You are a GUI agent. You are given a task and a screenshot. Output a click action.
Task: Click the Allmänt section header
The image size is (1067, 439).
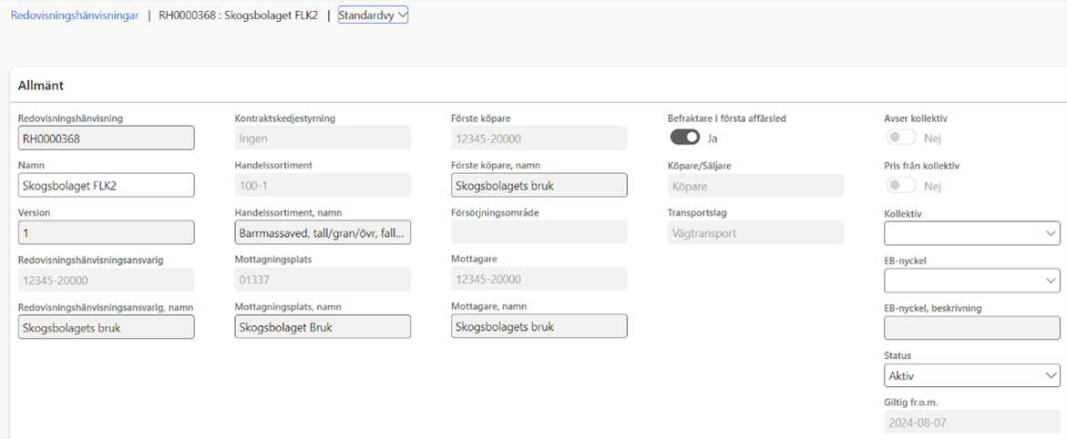tap(41, 85)
